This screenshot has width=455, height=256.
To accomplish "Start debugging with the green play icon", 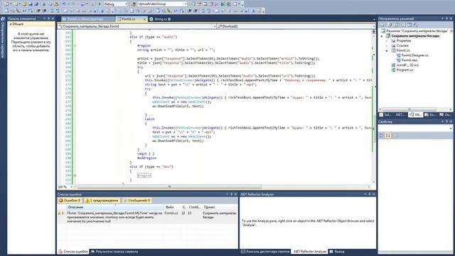I will click(x=100, y=4).
